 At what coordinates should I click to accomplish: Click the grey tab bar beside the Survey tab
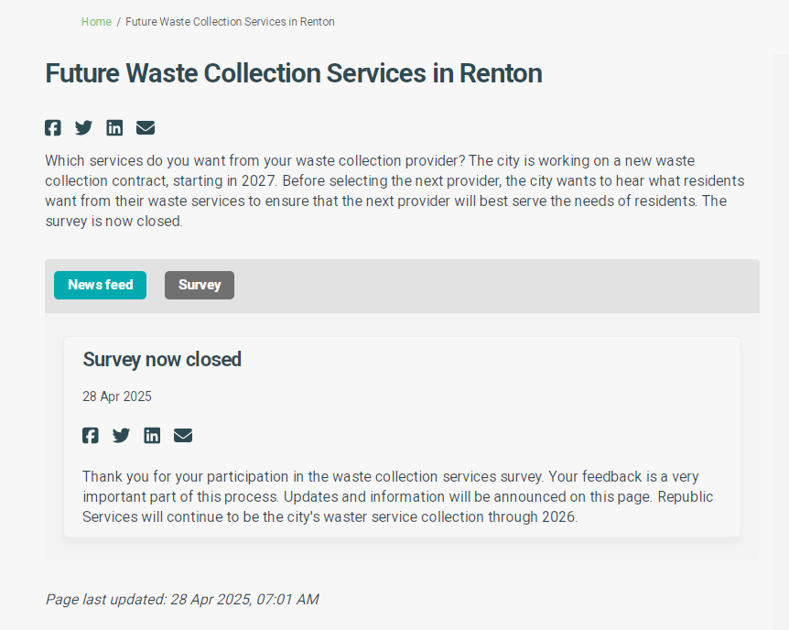coord(494,286)
